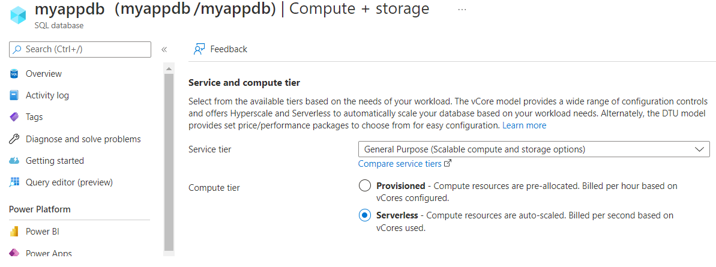Select the Serverless compute tier radio button
This screenshot has width=716, height=267.
(364, 215)
